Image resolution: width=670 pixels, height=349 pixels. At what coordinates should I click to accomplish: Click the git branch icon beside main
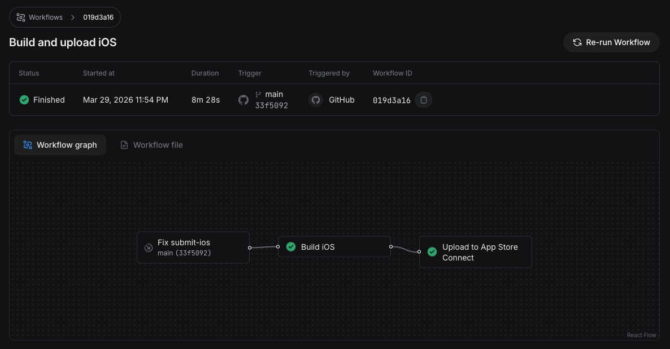click(x=259, y=95)
